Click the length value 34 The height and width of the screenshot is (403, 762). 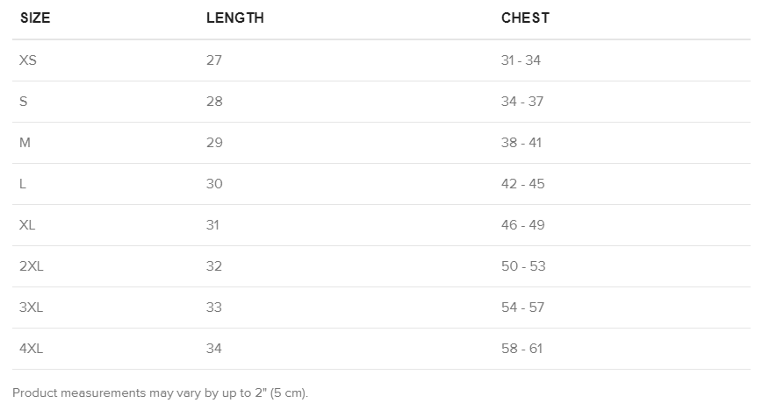pos(214,349)
